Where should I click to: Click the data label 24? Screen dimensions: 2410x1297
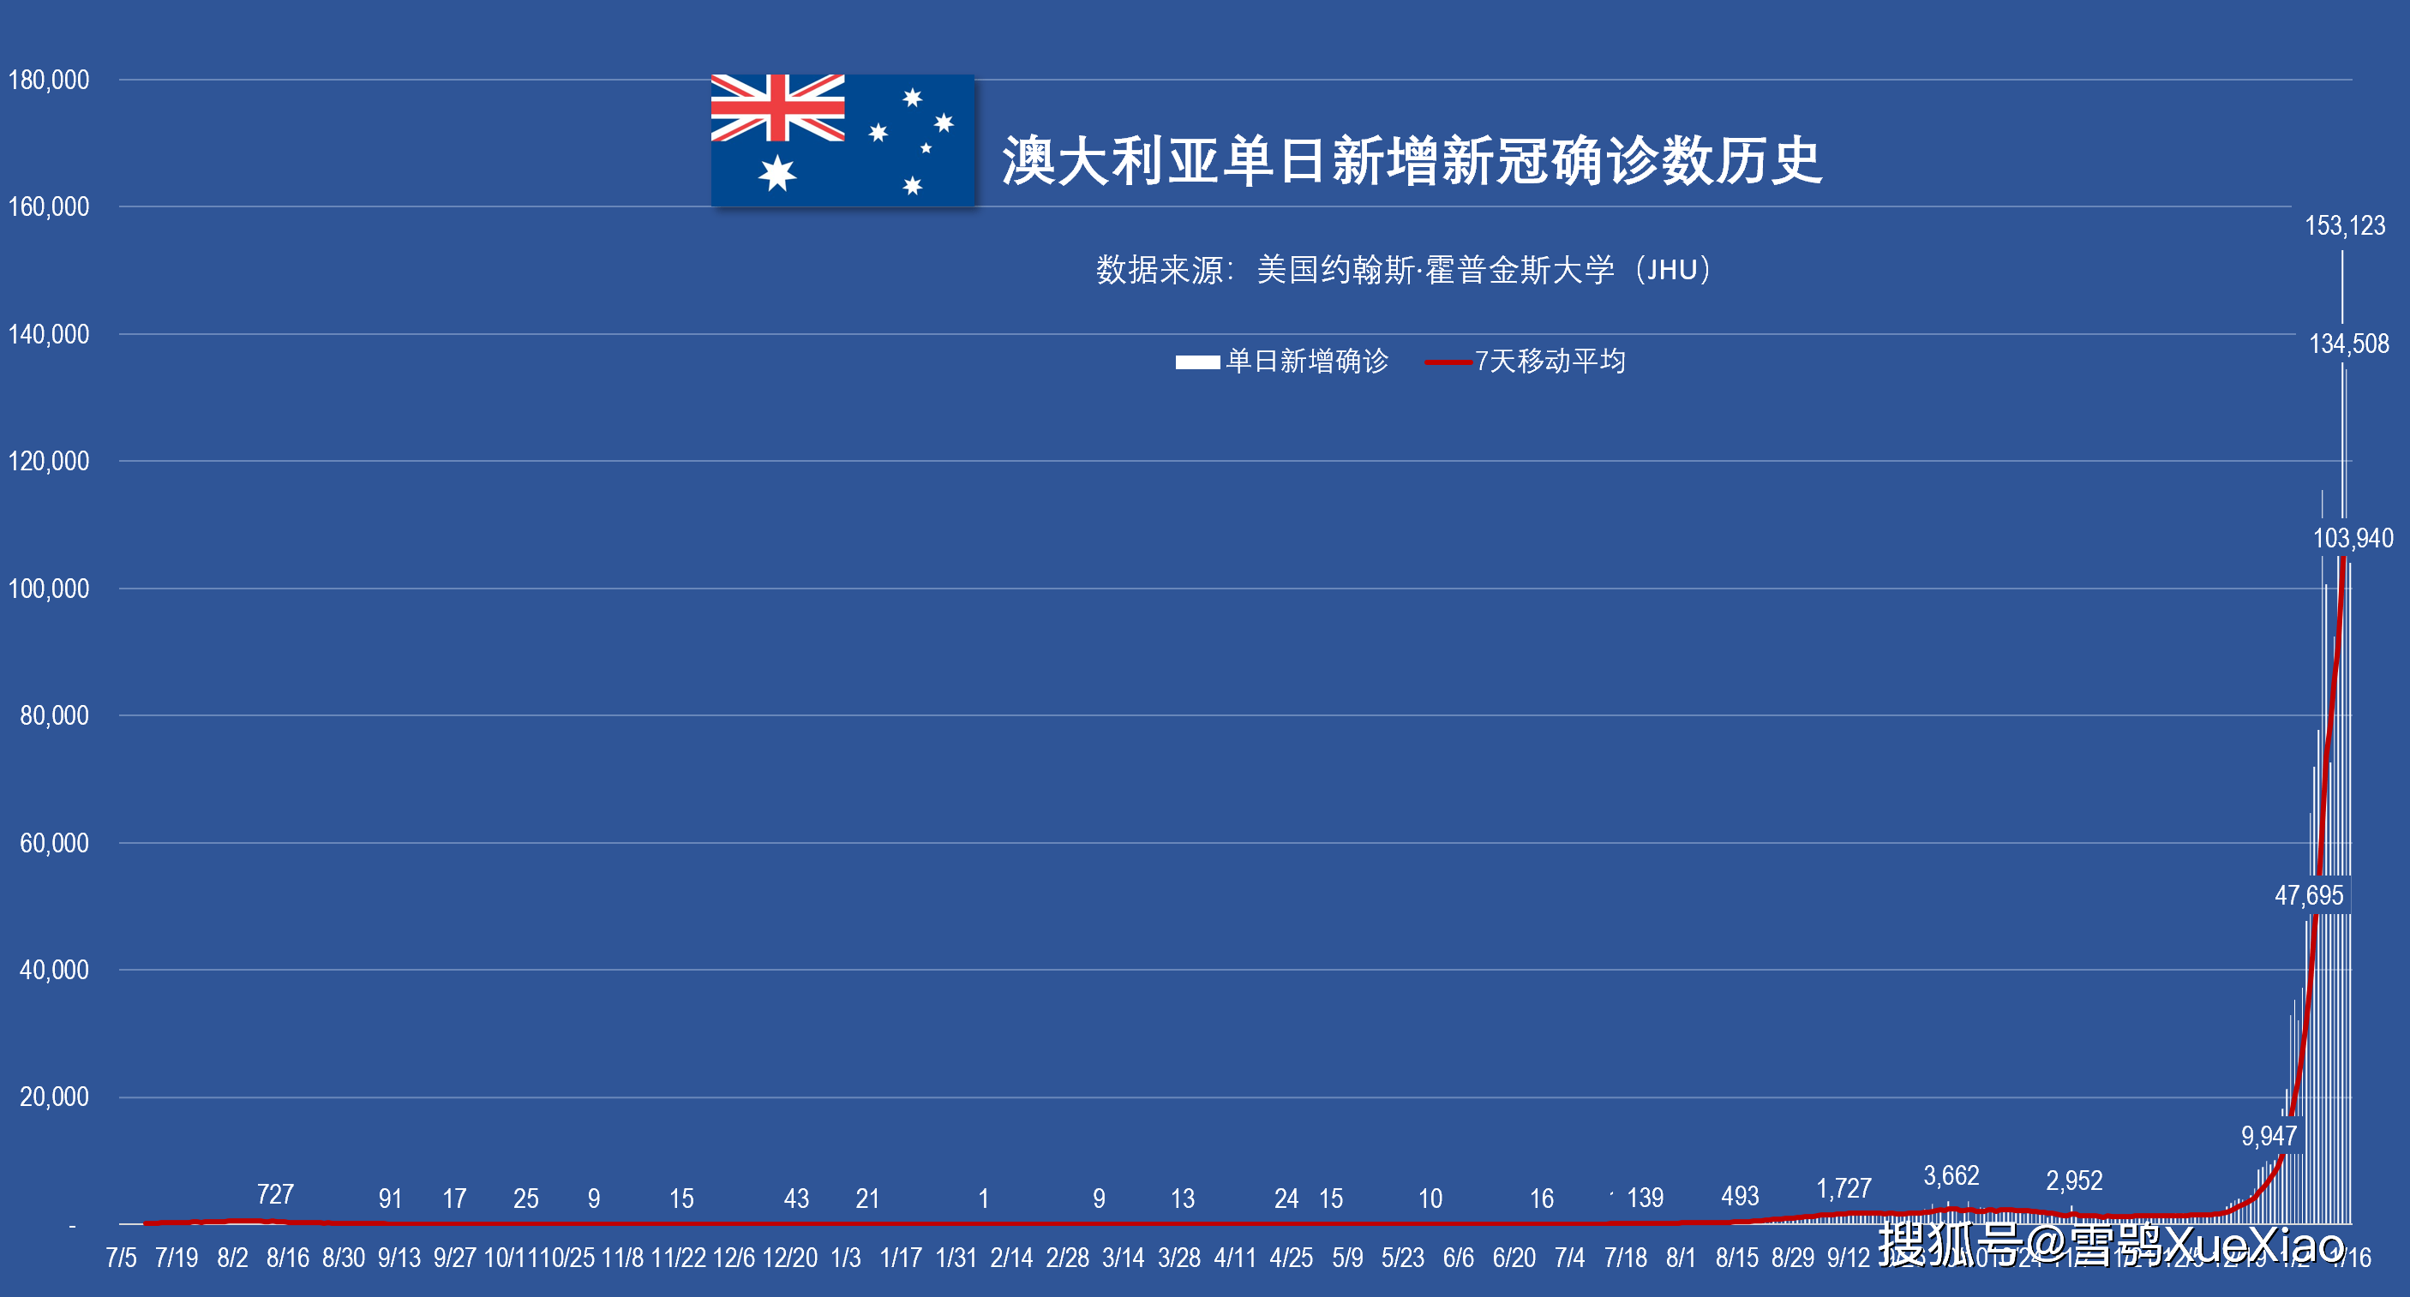(1286, 1198)
